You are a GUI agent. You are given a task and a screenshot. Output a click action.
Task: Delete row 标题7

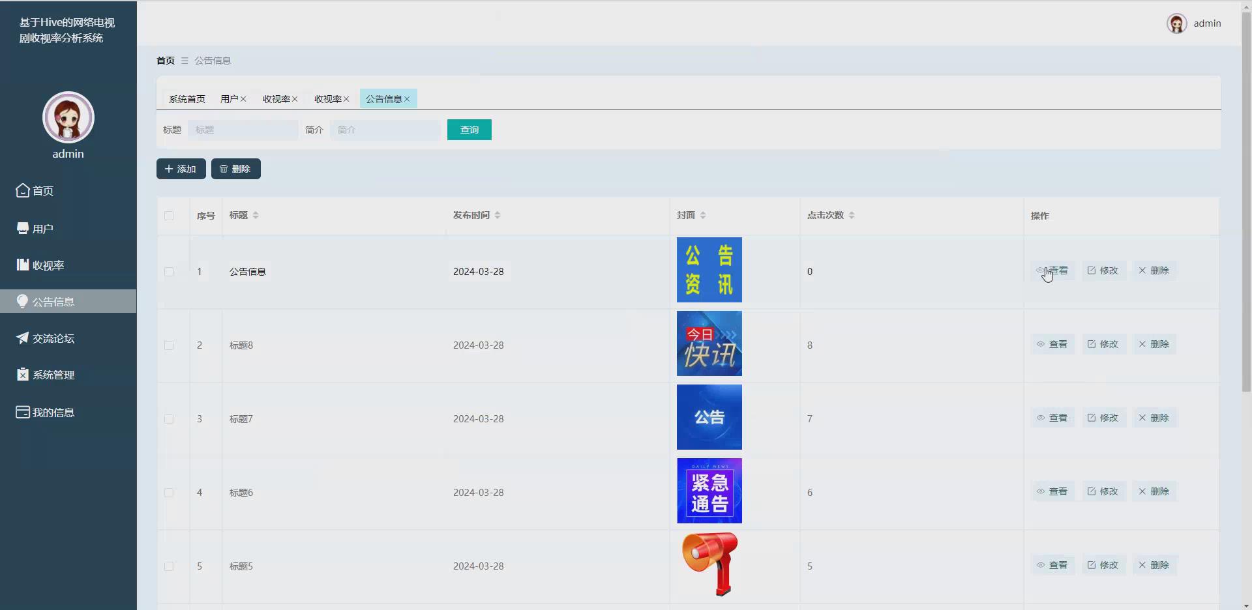click(x=1154, y=418)
